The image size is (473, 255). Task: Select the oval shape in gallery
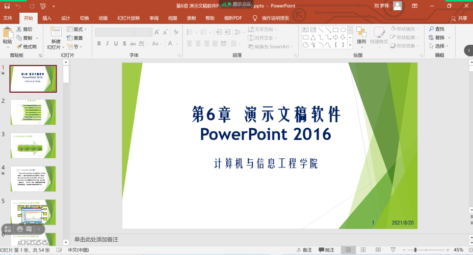[x=343, y=30]
